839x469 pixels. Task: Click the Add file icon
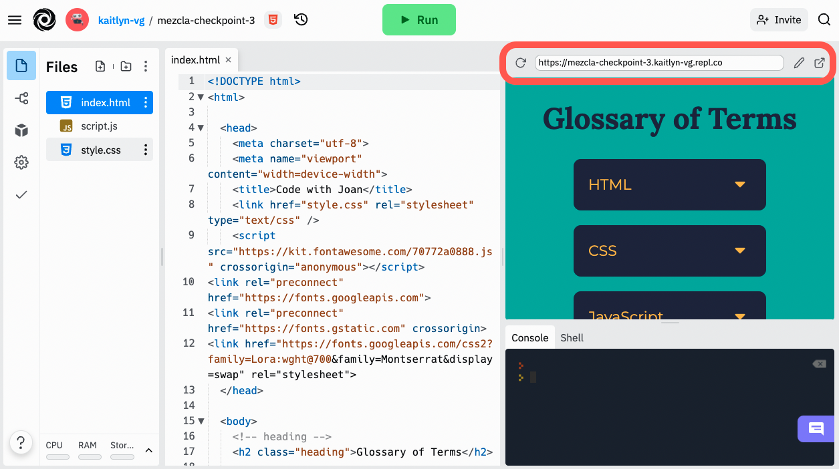coord(100,66)
